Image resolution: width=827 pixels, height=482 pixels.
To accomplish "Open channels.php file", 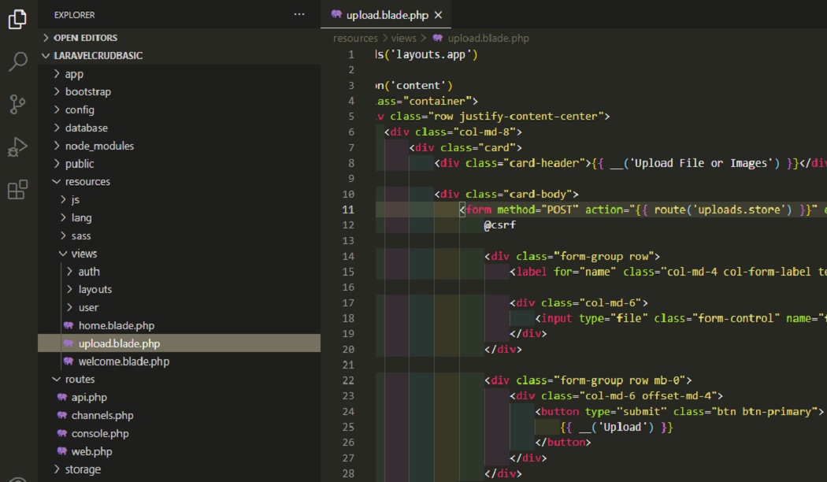I will point(180,416).
